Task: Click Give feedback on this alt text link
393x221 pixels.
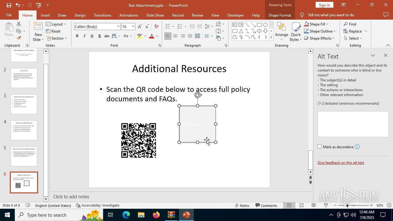Action: tap(341, 163)
